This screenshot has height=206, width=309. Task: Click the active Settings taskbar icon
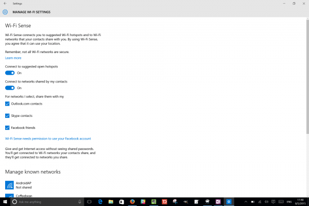point(229,202)
